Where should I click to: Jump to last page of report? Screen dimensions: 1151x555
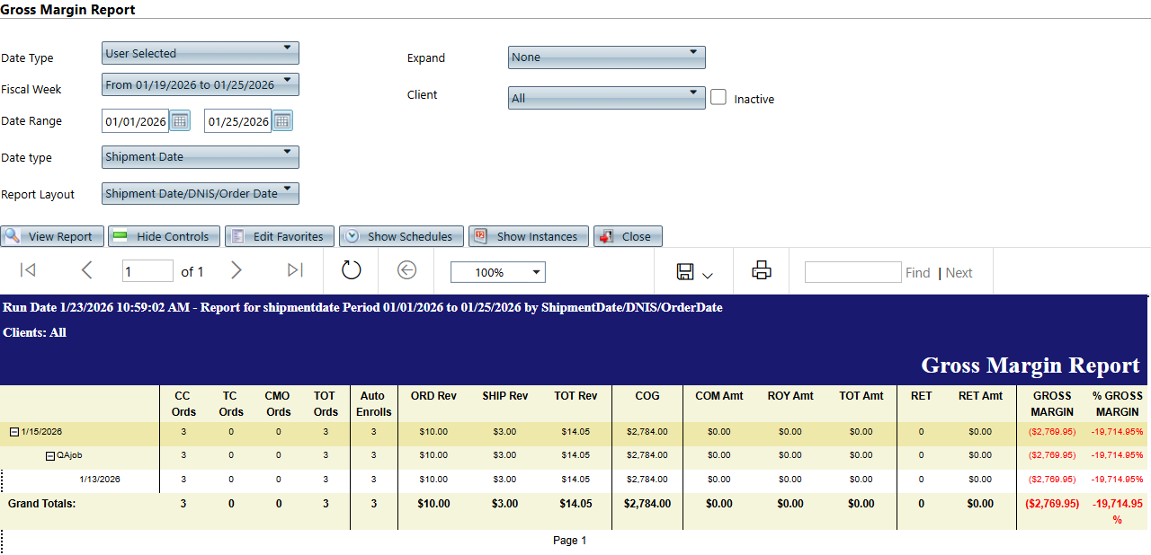[x=295, y=271]
